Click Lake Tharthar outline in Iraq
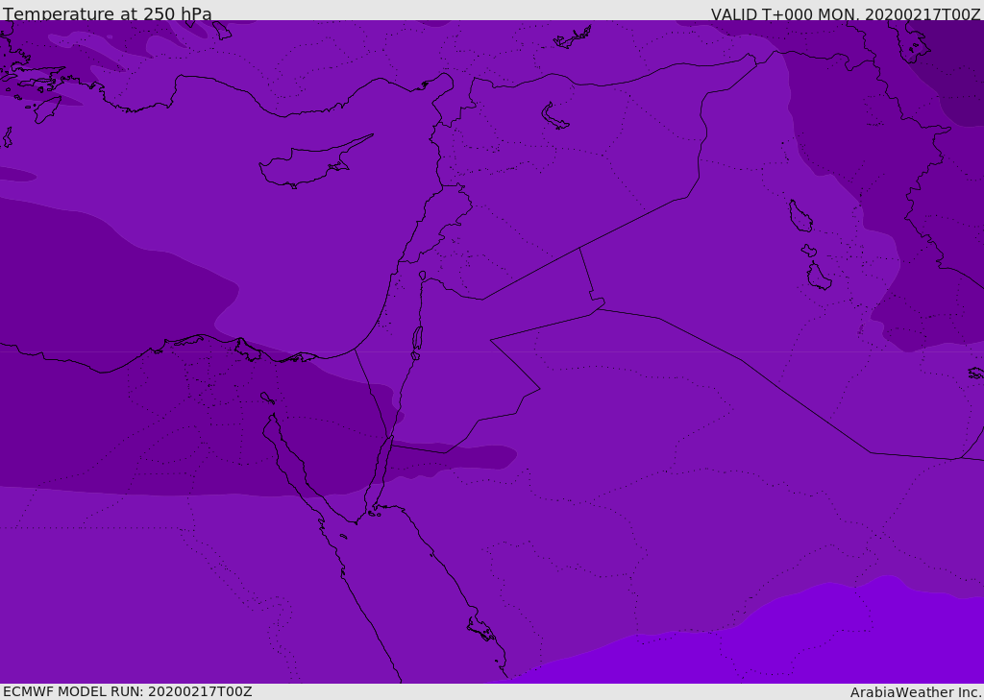 [x=799, y=216]
